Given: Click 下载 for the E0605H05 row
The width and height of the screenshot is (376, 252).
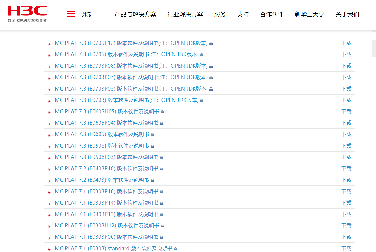Looking at the screenshot, I should coord(346,112).
